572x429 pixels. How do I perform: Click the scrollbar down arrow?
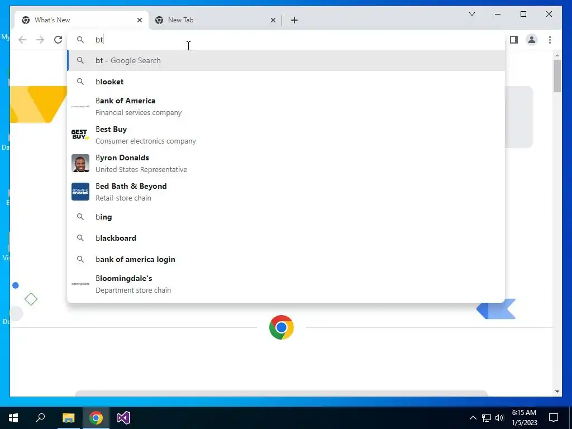[557, 392]
